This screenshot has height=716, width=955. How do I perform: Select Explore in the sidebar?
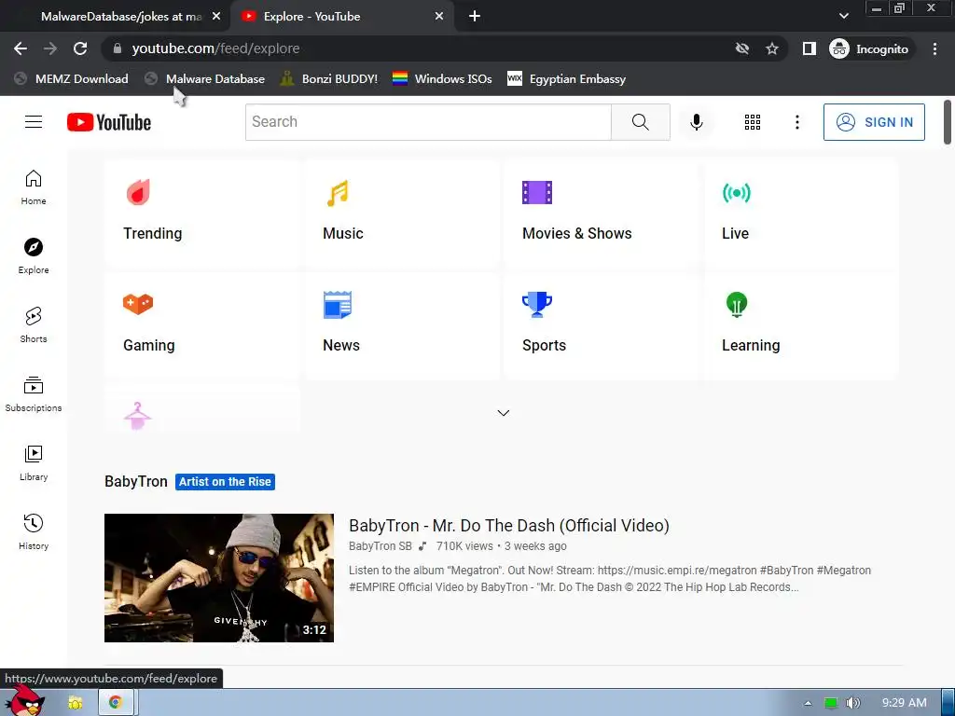(x=34, y=255)
